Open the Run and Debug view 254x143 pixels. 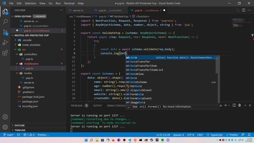point(5,43)
